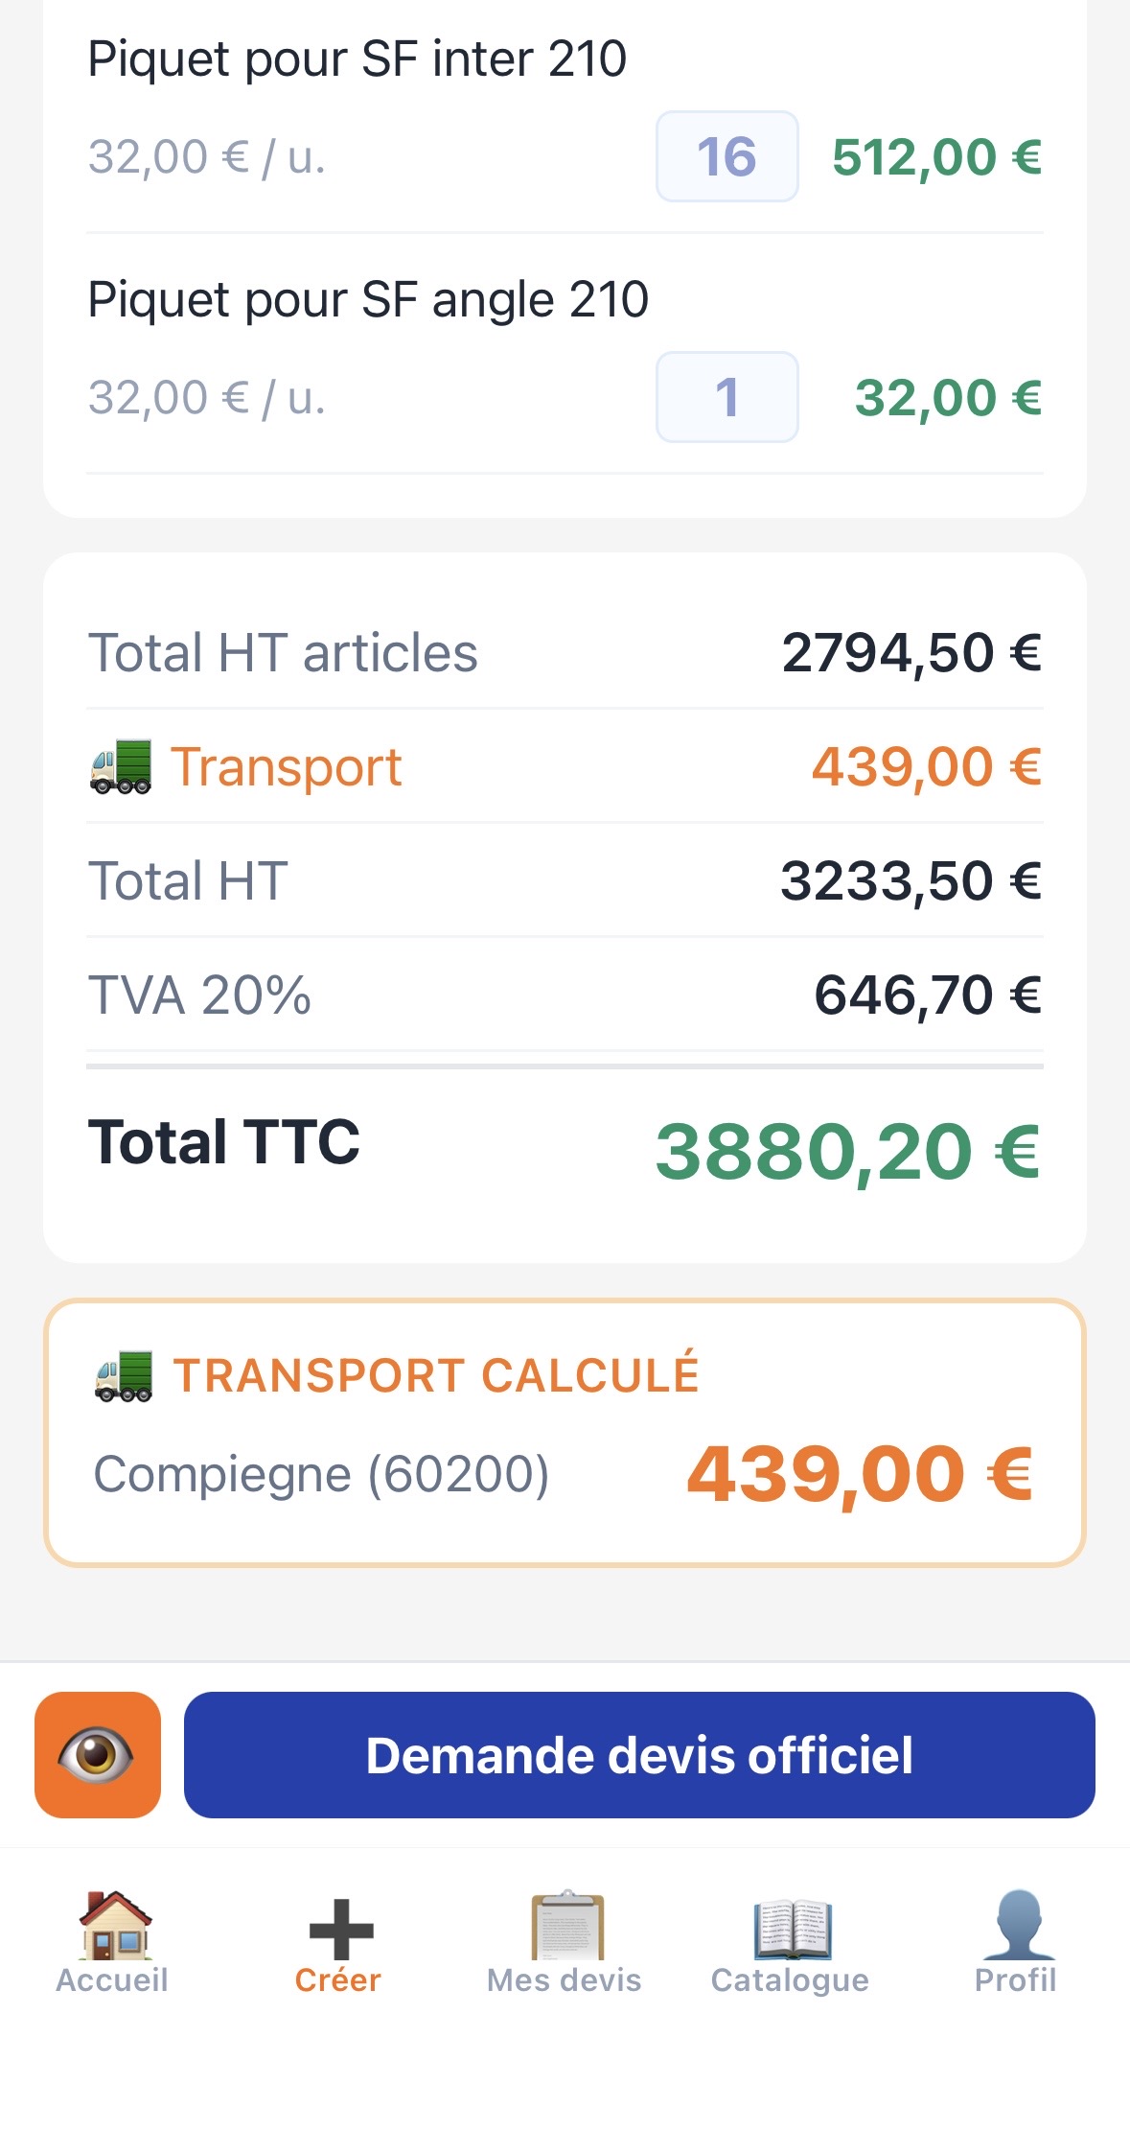Select the Piquet pour SF angle 210 title

point(368,299)
